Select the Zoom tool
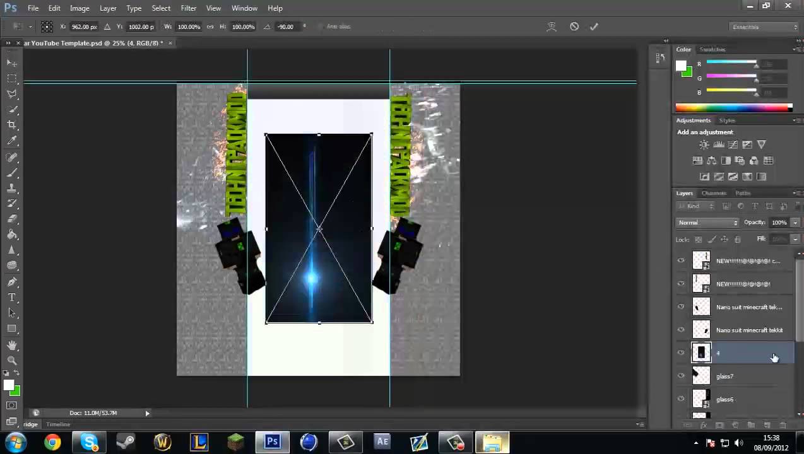Viewport: 804px width, 454px height. (12, 361)
